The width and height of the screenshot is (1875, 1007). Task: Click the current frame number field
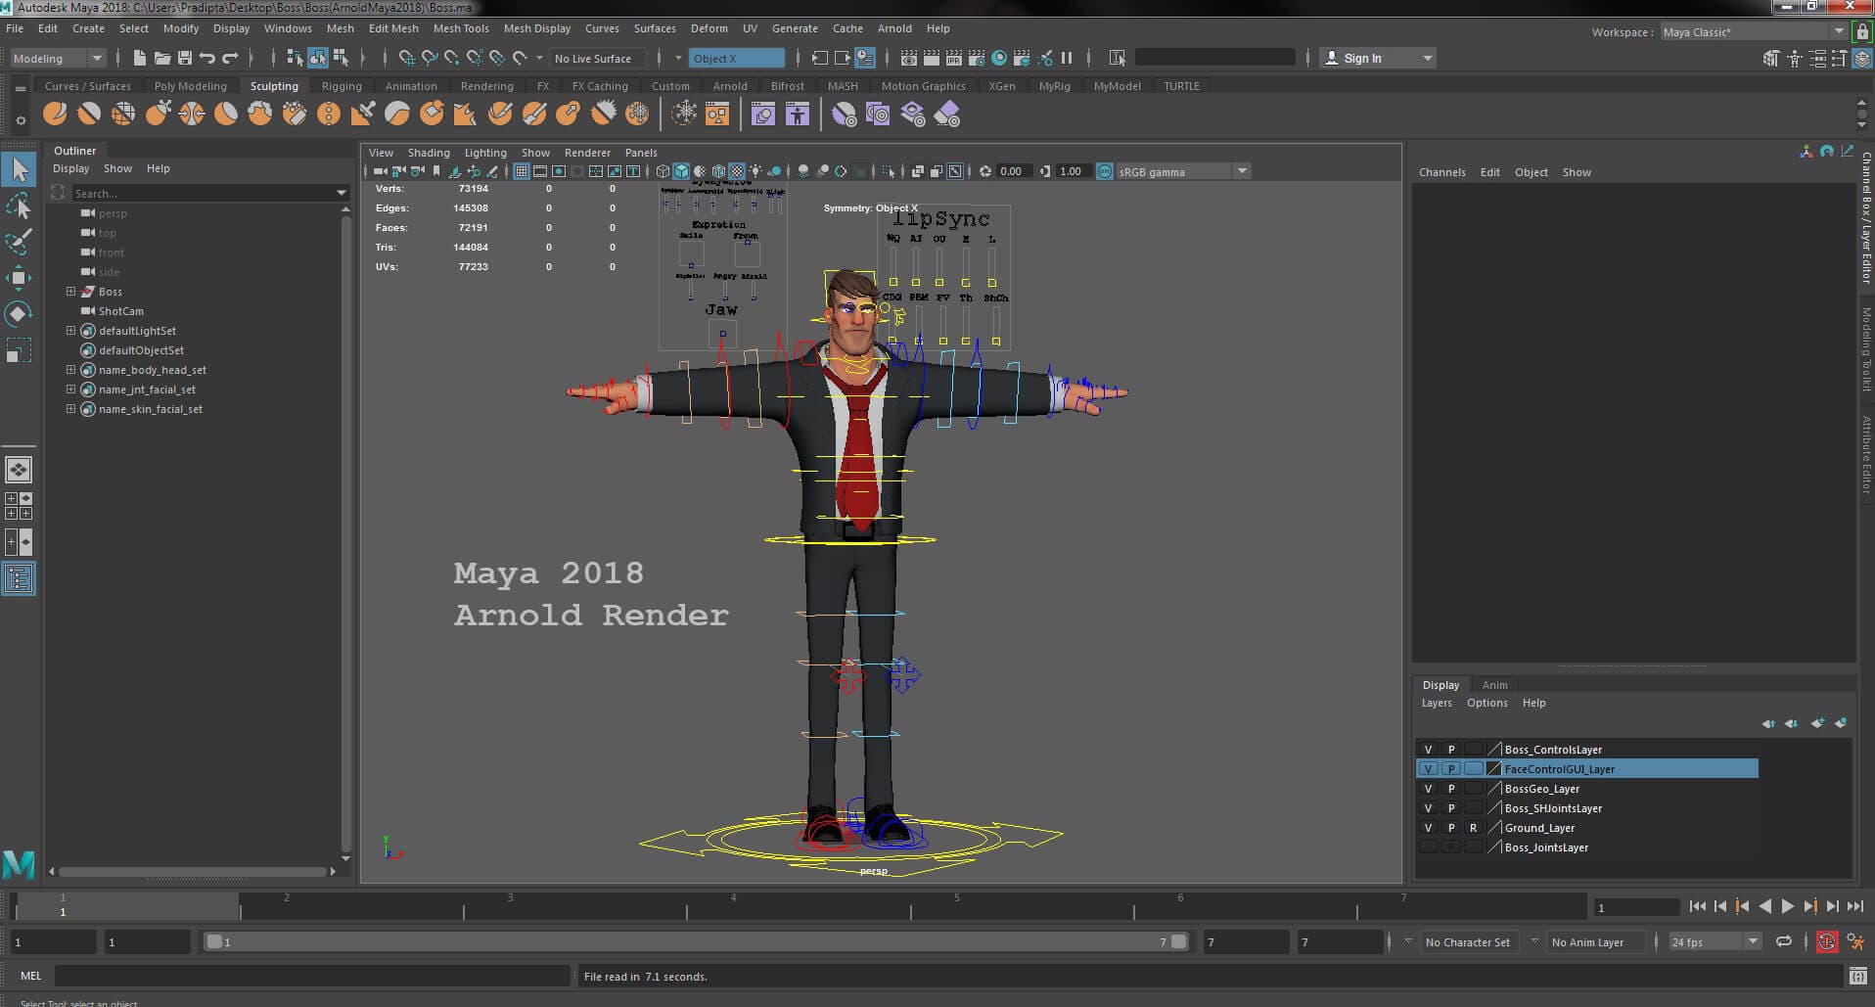(1636, 907)
